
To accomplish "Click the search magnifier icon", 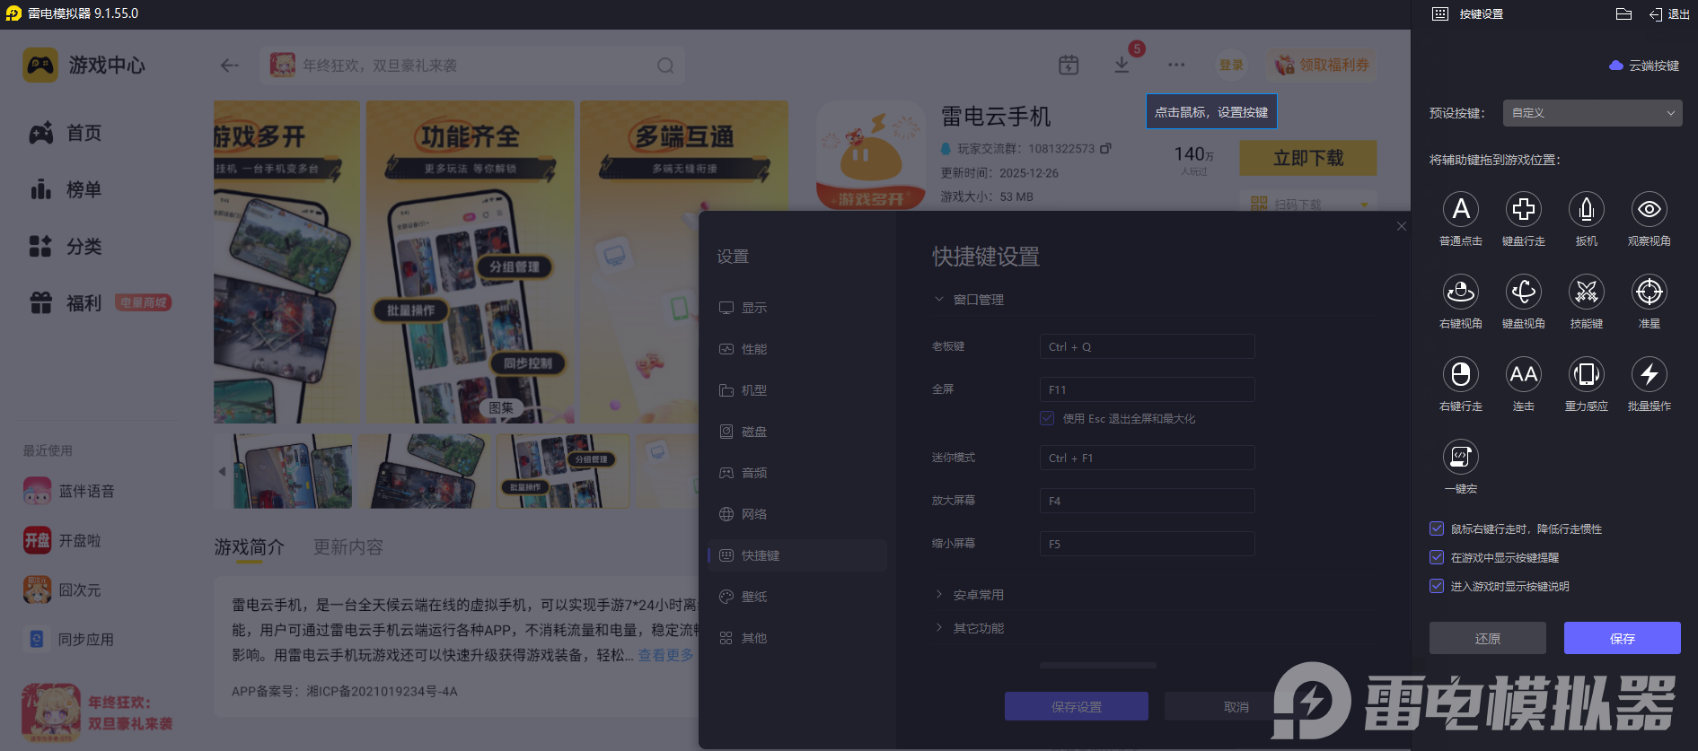I will pos(665,65).
